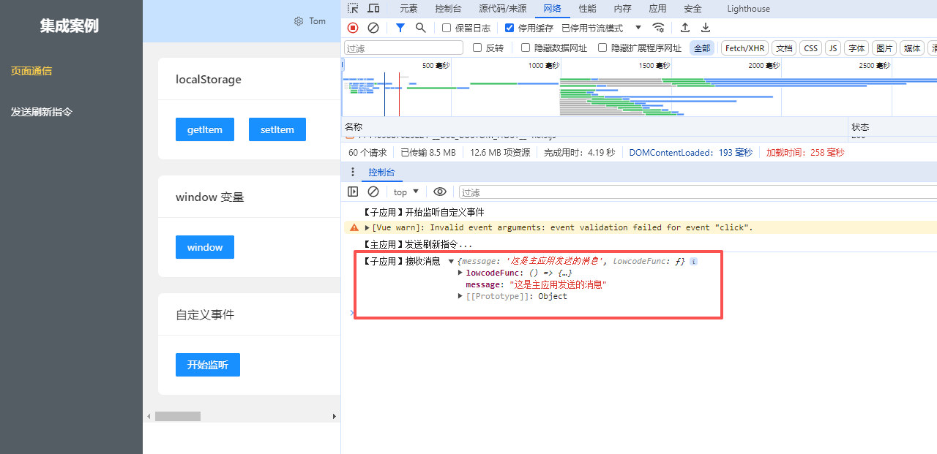Stop recording the network log

pos(353,28)
